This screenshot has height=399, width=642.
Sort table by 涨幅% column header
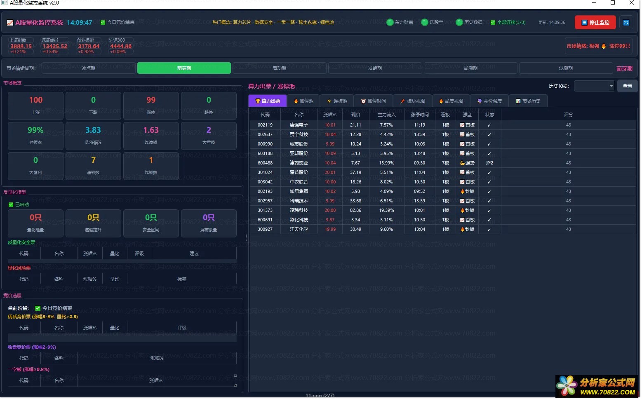click(330, 115)
